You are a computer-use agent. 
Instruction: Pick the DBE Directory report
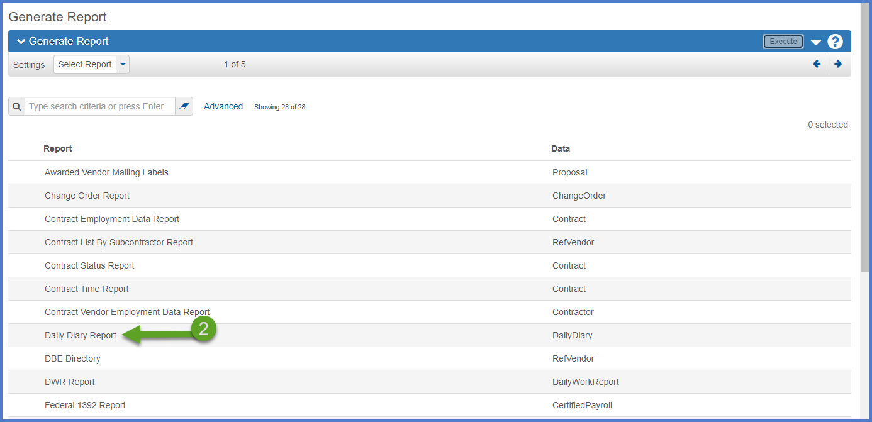click(72, 358)
